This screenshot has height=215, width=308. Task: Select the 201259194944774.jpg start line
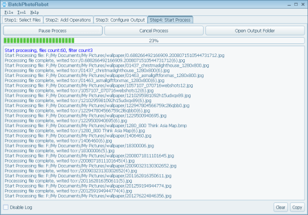coord(88,186)
